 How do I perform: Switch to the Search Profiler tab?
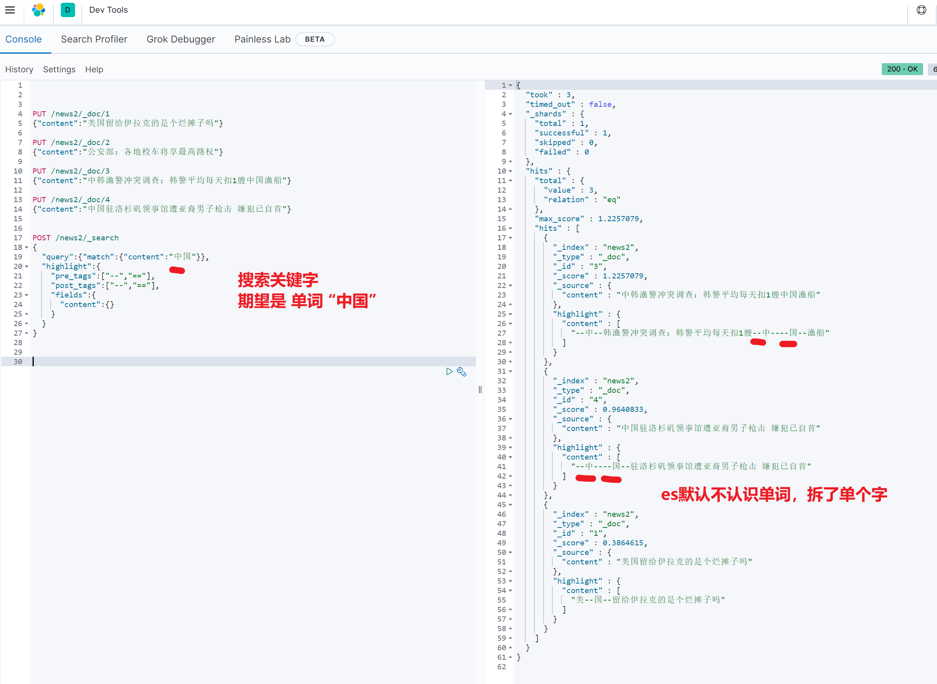[x=94, y=39]
